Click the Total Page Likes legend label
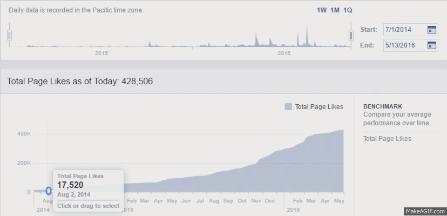447x216 pixels. click(x=319, y=107)
